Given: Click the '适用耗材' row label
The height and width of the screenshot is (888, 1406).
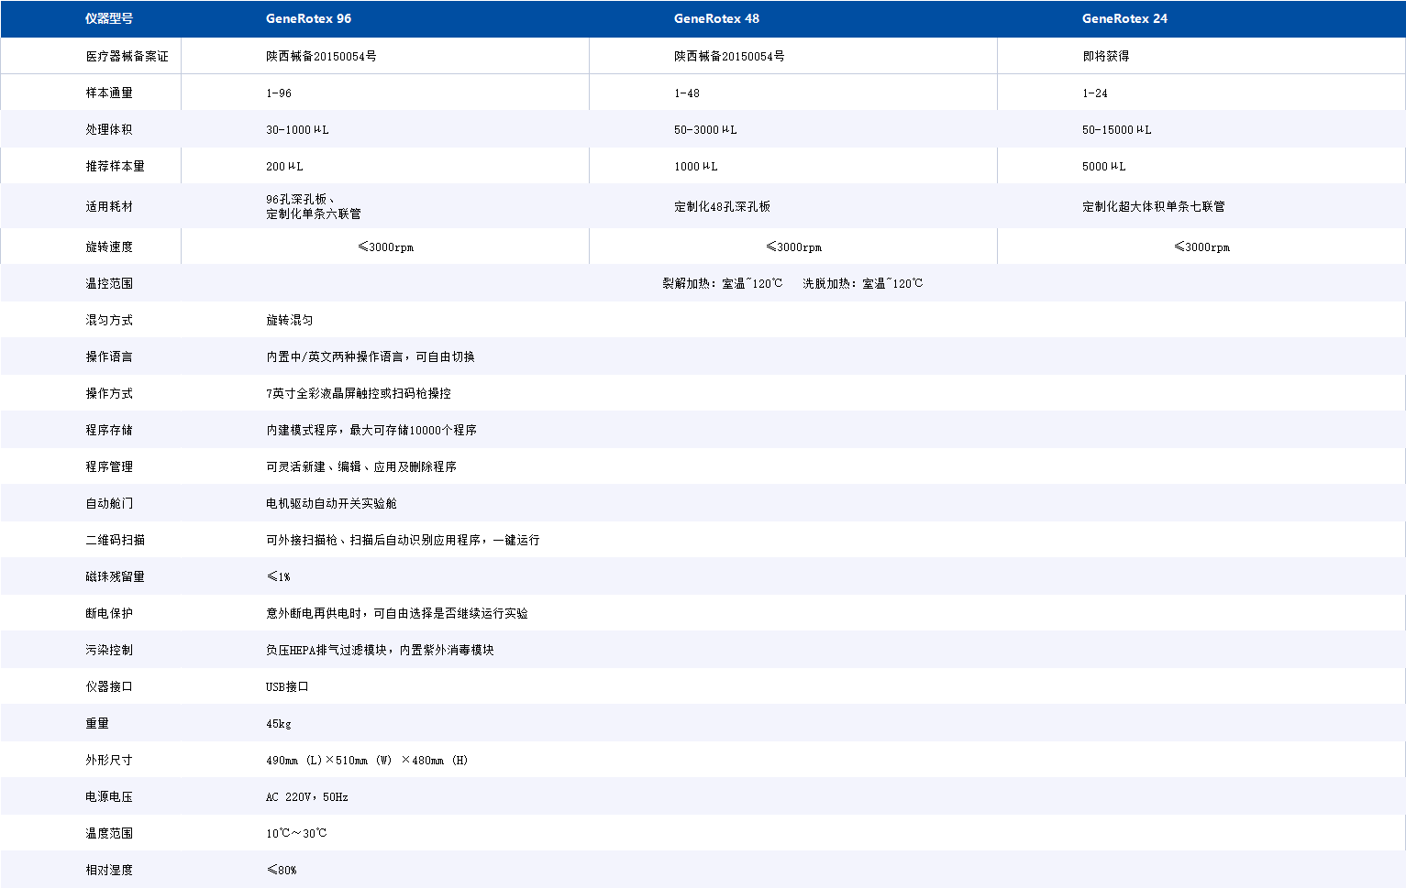Looking at the screenshot, I should click(109, 206).
